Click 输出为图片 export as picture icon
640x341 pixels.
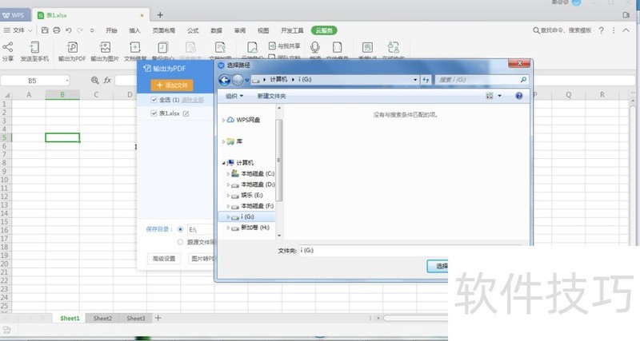tap(105, 47)
